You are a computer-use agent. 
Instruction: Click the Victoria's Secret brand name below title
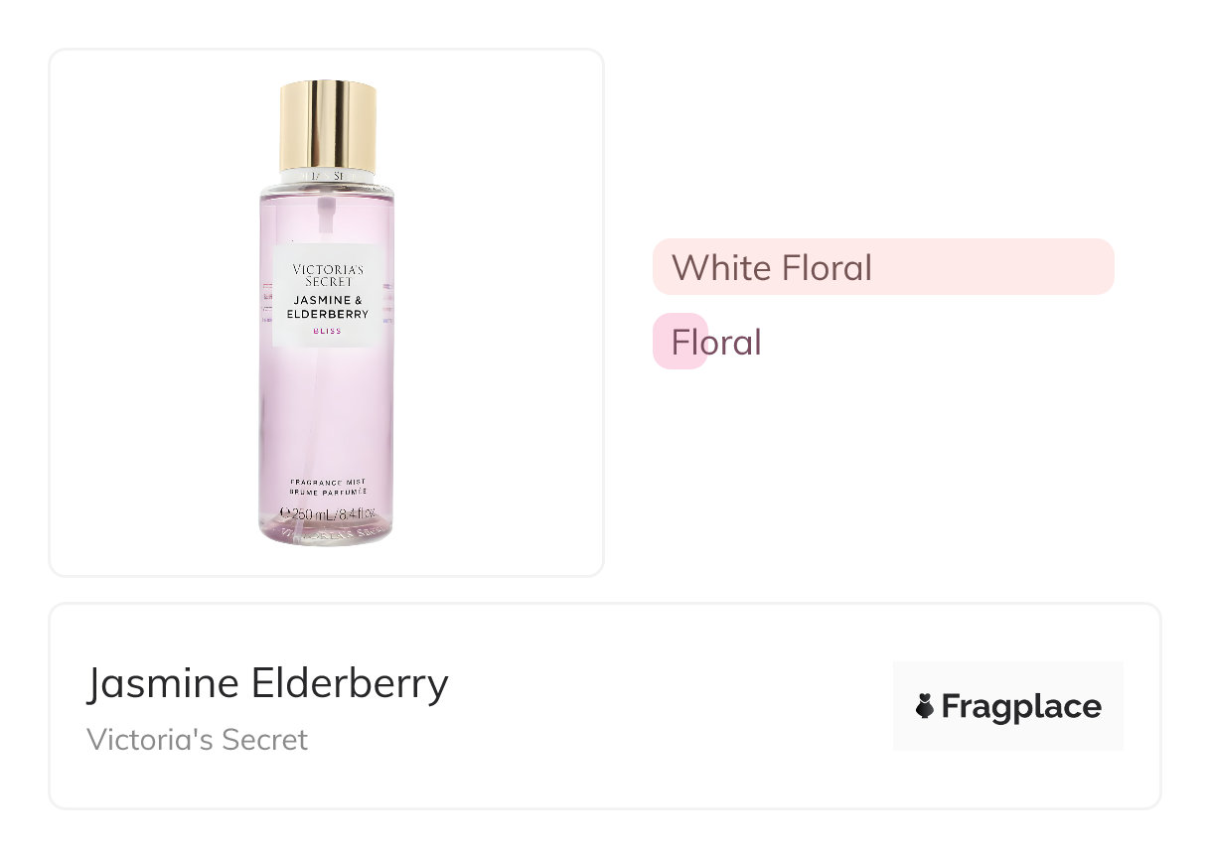(x=197, y=739)
